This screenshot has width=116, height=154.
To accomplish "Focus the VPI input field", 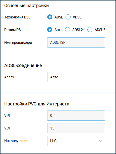I will coord(76,116).
